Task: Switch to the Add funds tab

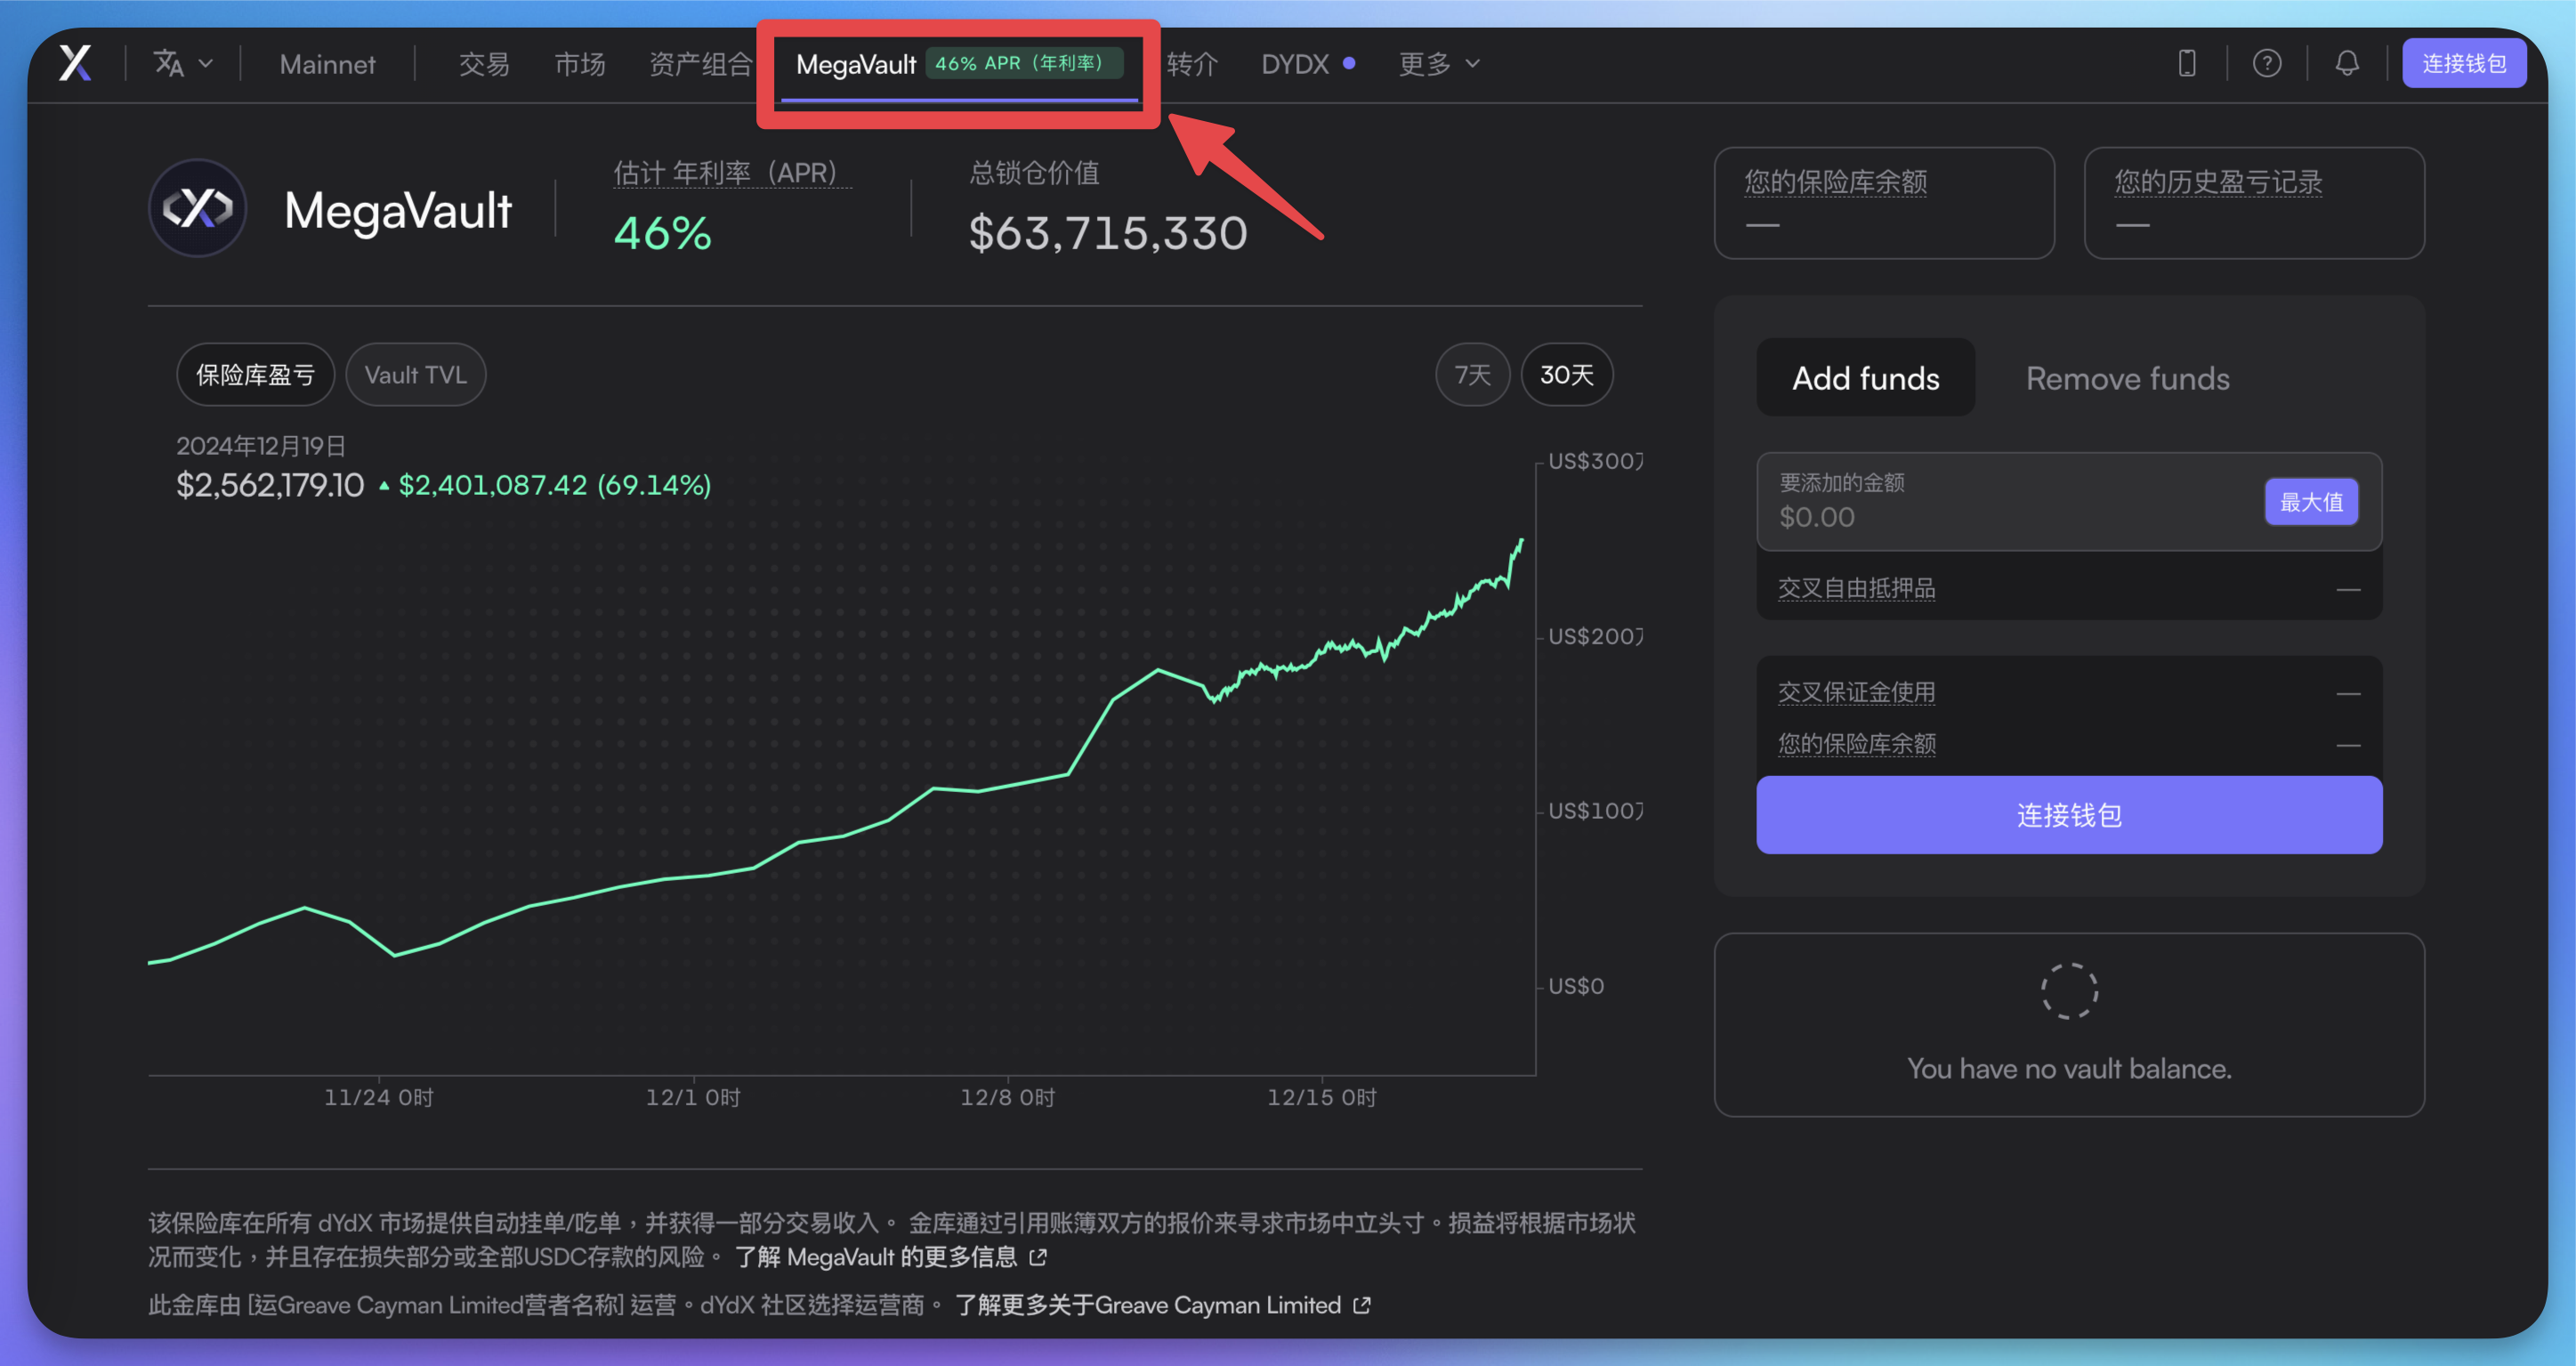Action: point(1865,378)
